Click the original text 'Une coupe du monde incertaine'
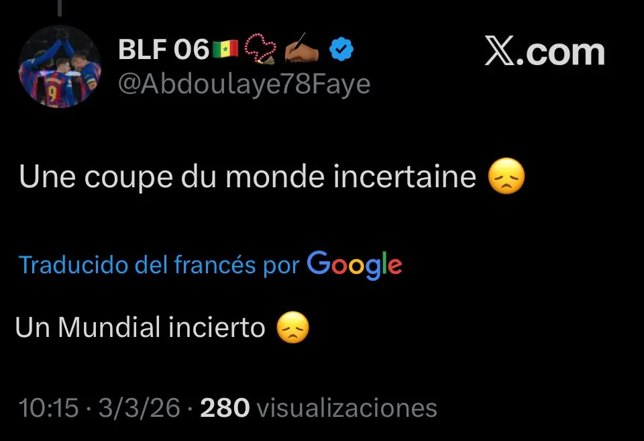 pyautogui.click(x=248, y=177)
